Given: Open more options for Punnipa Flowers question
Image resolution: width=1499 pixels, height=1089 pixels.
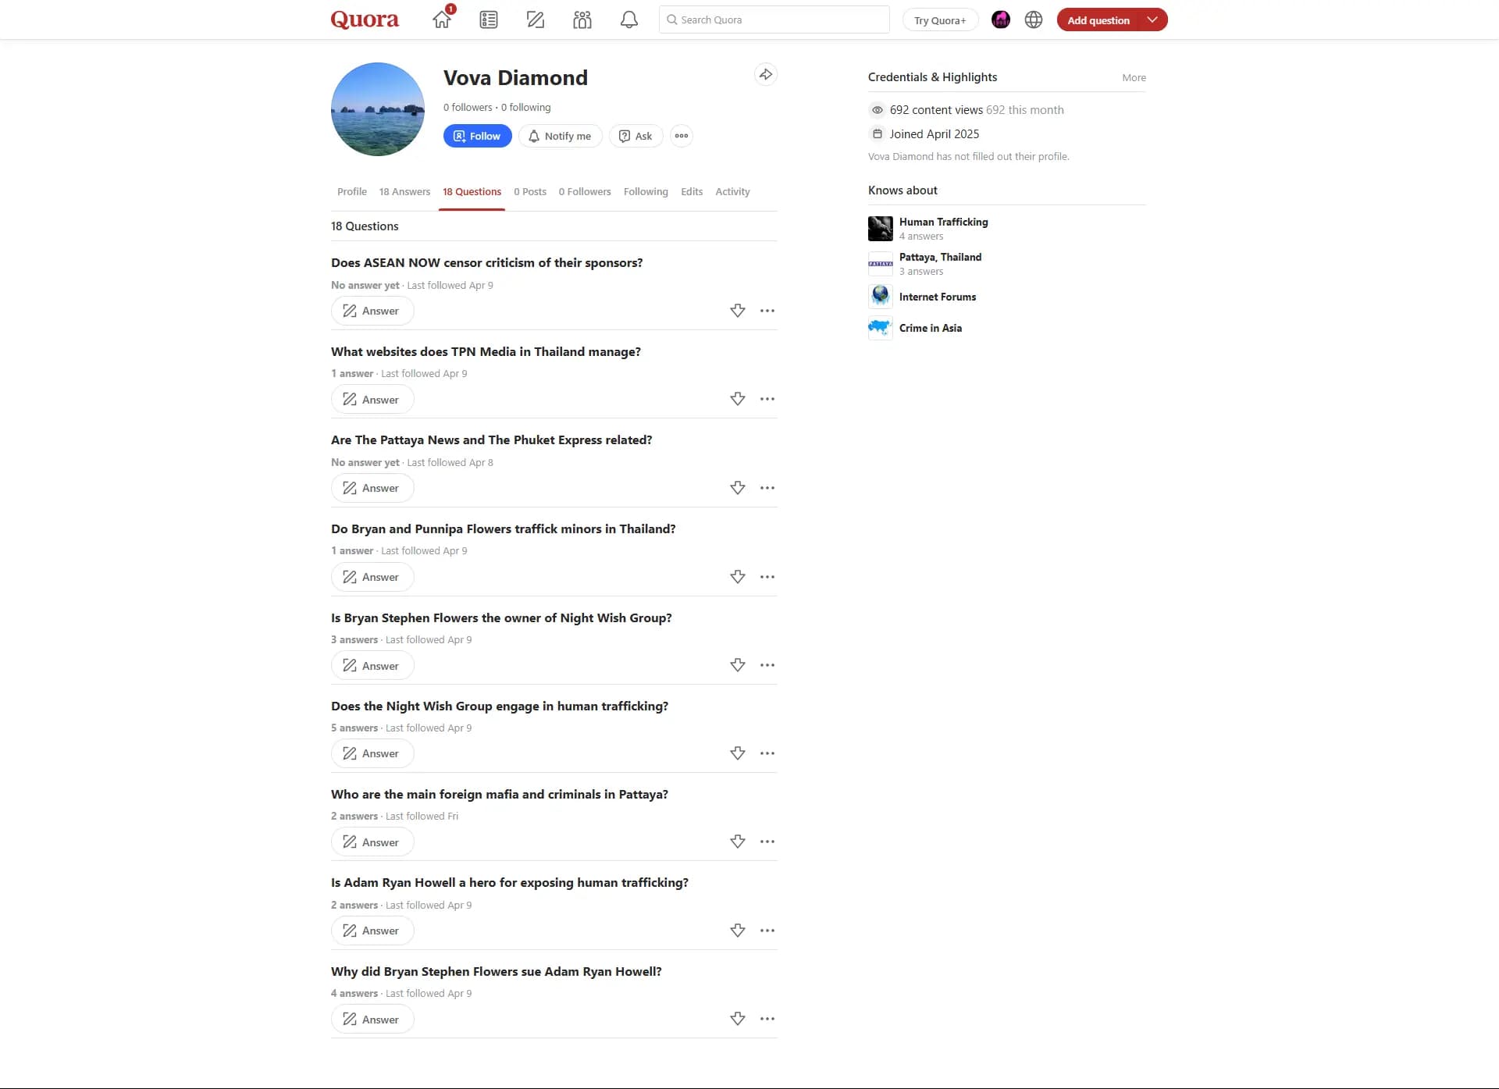Looking at the screenshot, I should point(767,577).
